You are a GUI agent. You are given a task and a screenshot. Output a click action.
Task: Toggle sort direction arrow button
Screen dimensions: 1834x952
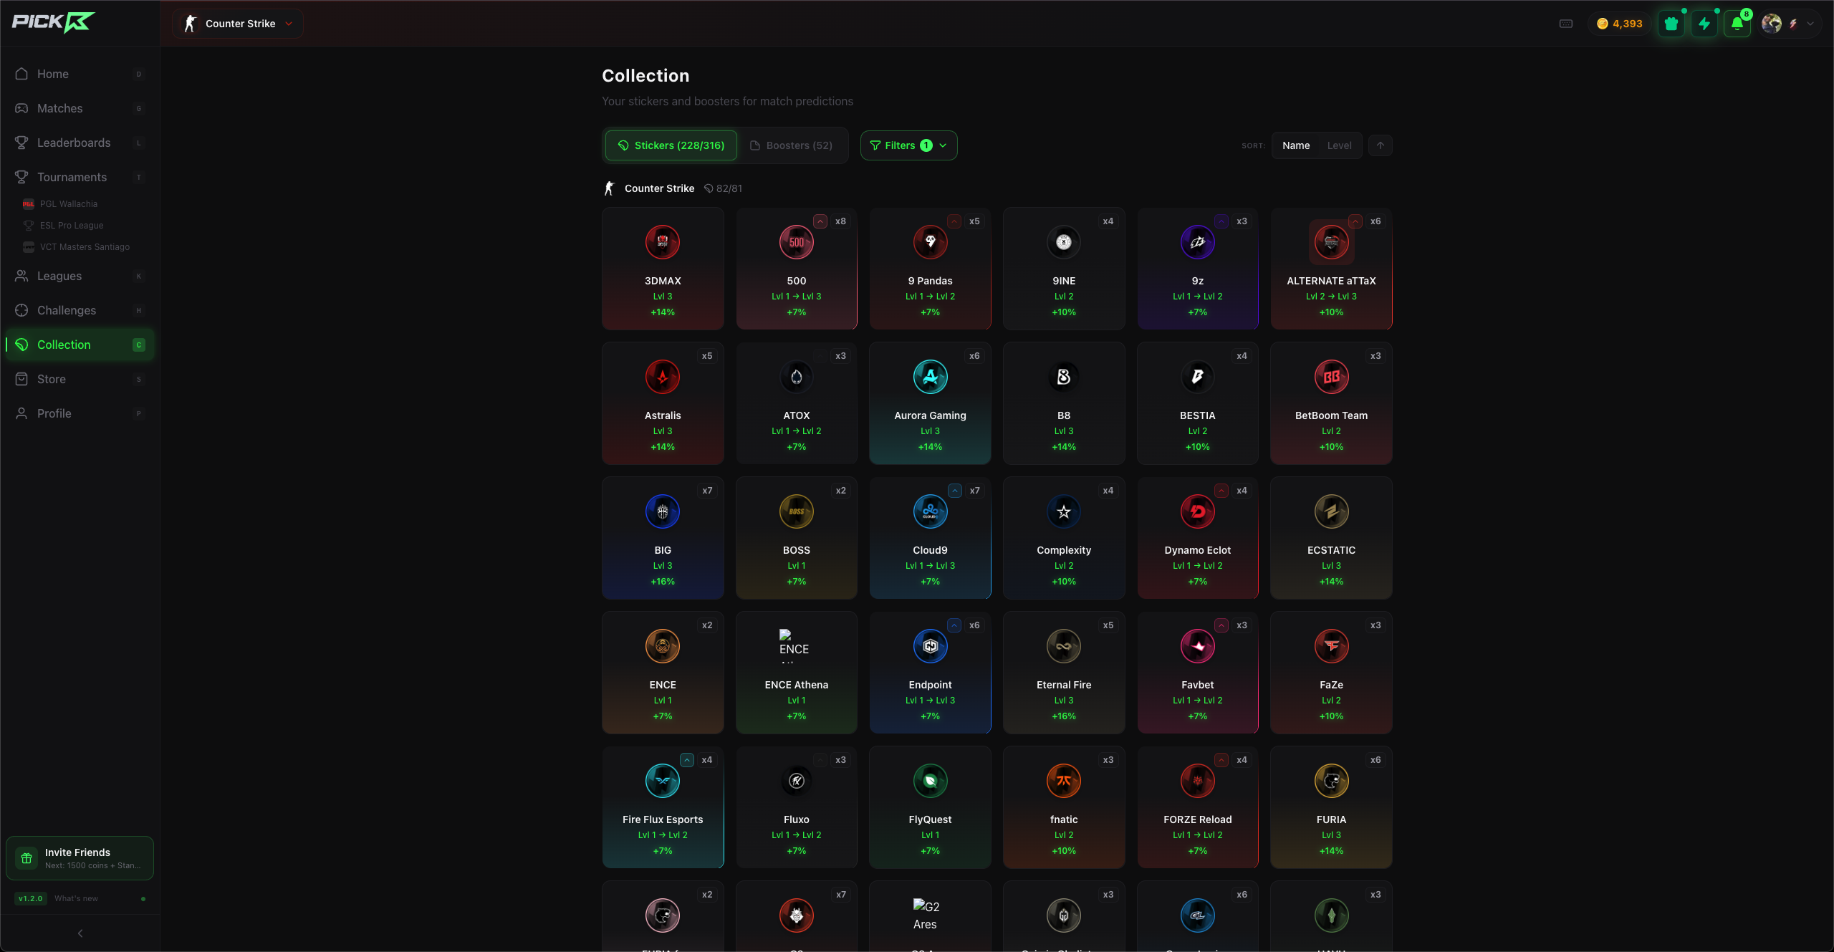[1381, 145]
